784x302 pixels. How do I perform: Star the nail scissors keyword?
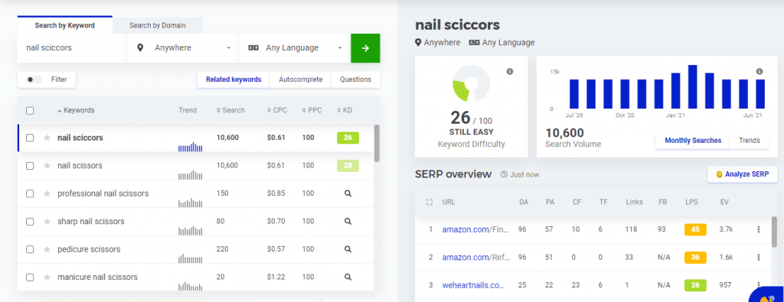47,166
